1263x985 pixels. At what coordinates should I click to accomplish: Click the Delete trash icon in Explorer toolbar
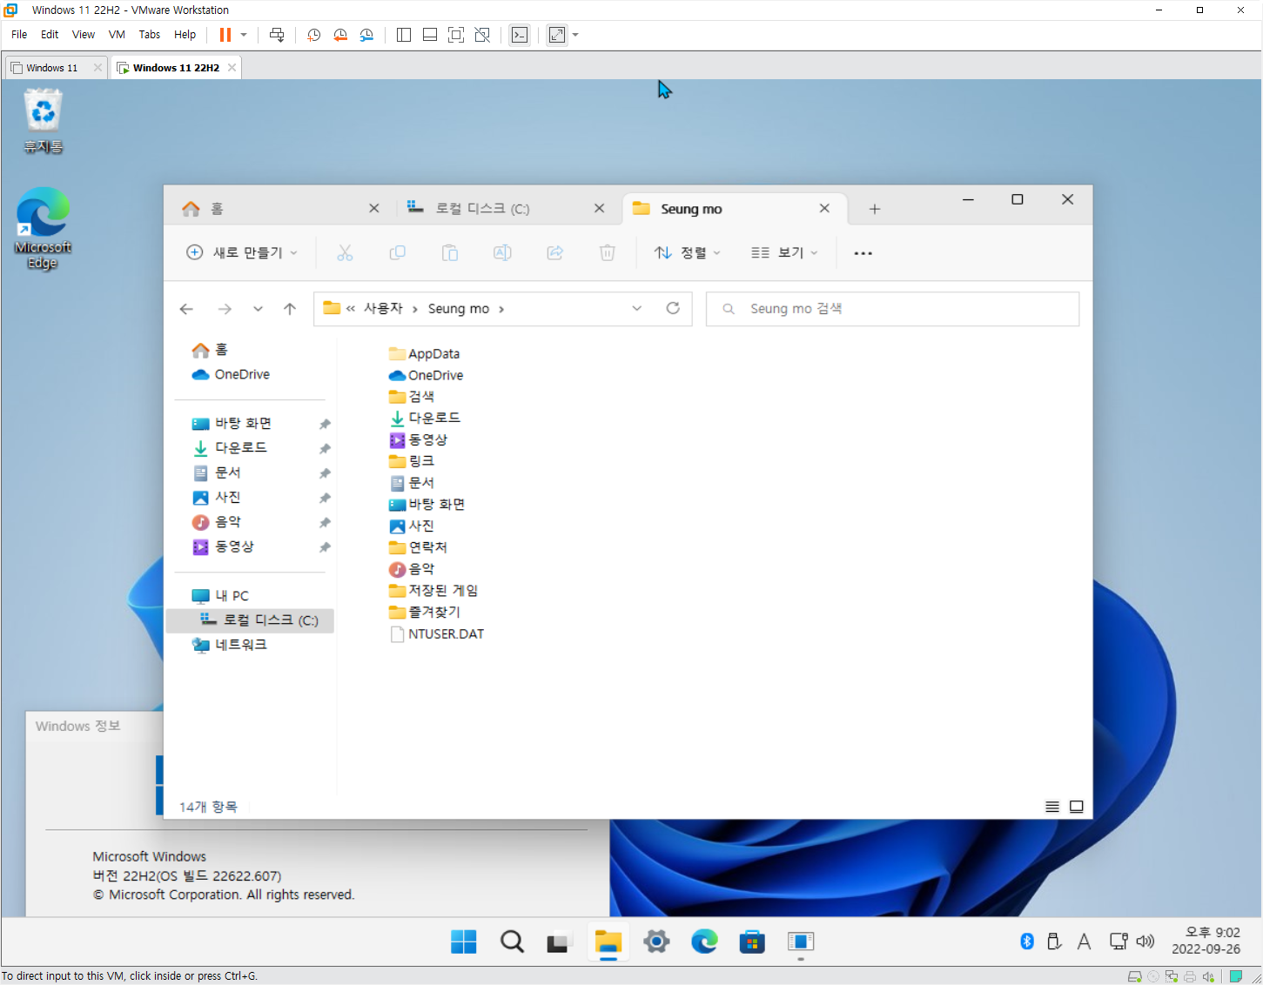(x=607, y=252)
